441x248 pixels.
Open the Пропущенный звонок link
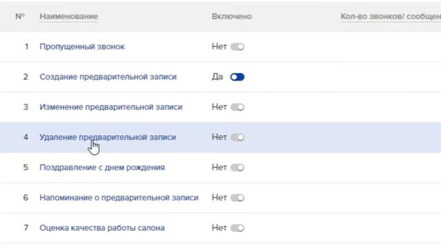tap(82, 47)
